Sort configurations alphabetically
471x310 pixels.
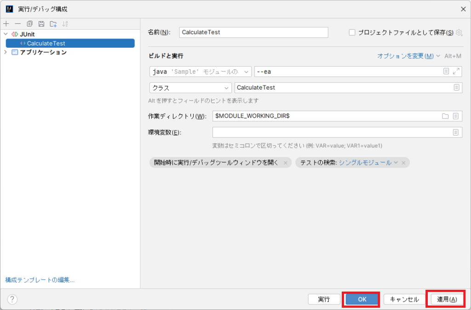(x=65, y=24)
